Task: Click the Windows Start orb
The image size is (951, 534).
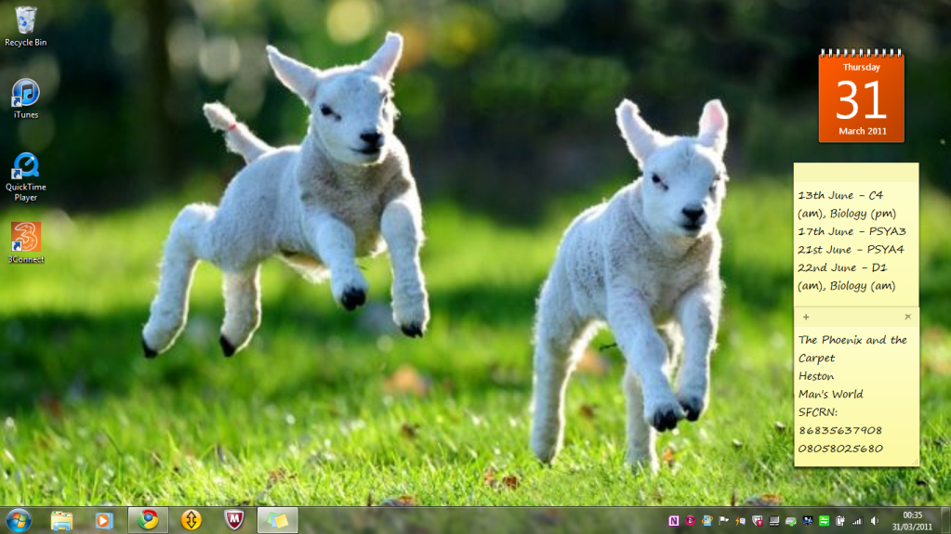Action: click(19, 520)
